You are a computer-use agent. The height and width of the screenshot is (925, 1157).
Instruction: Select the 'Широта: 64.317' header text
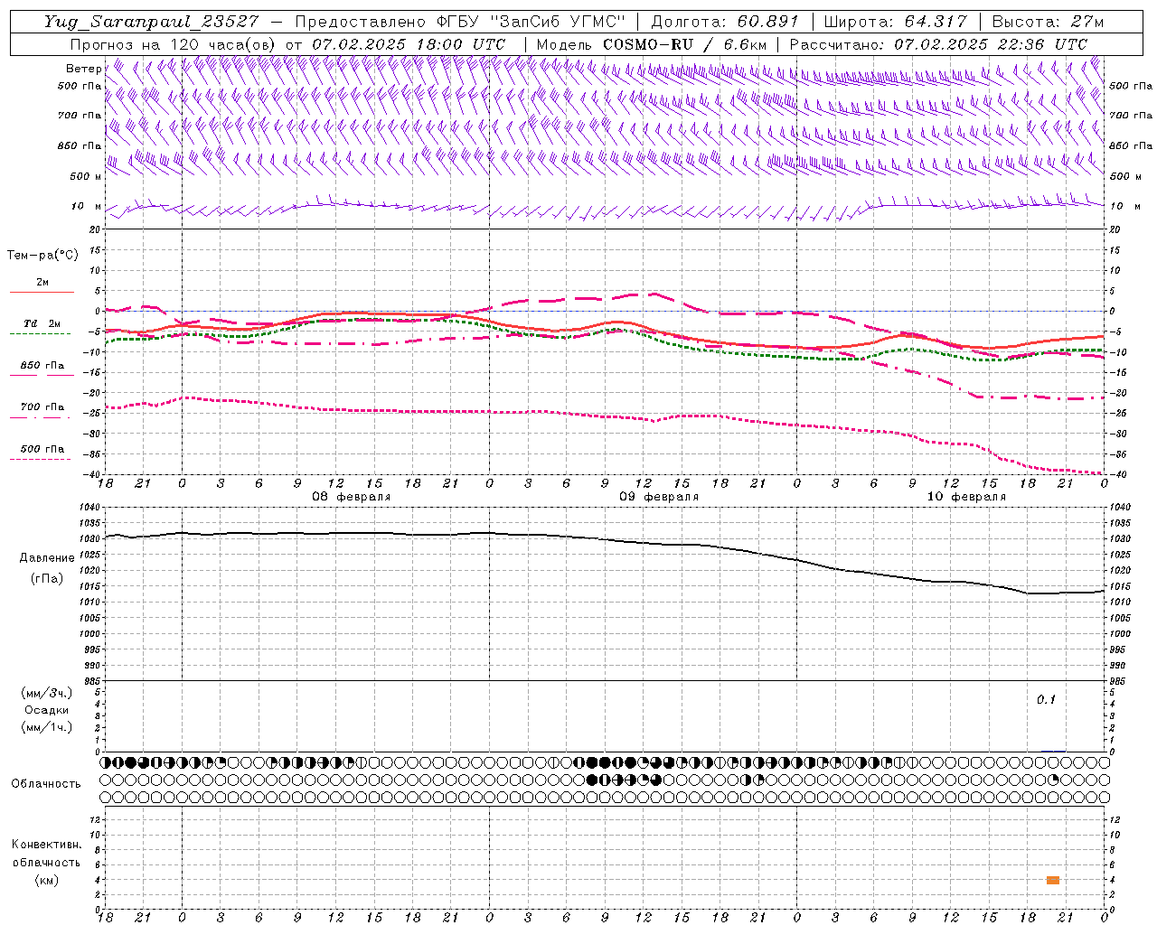tap(894, 22)
